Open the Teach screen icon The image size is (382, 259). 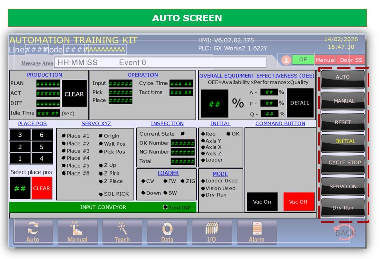[x=122, y=232]
